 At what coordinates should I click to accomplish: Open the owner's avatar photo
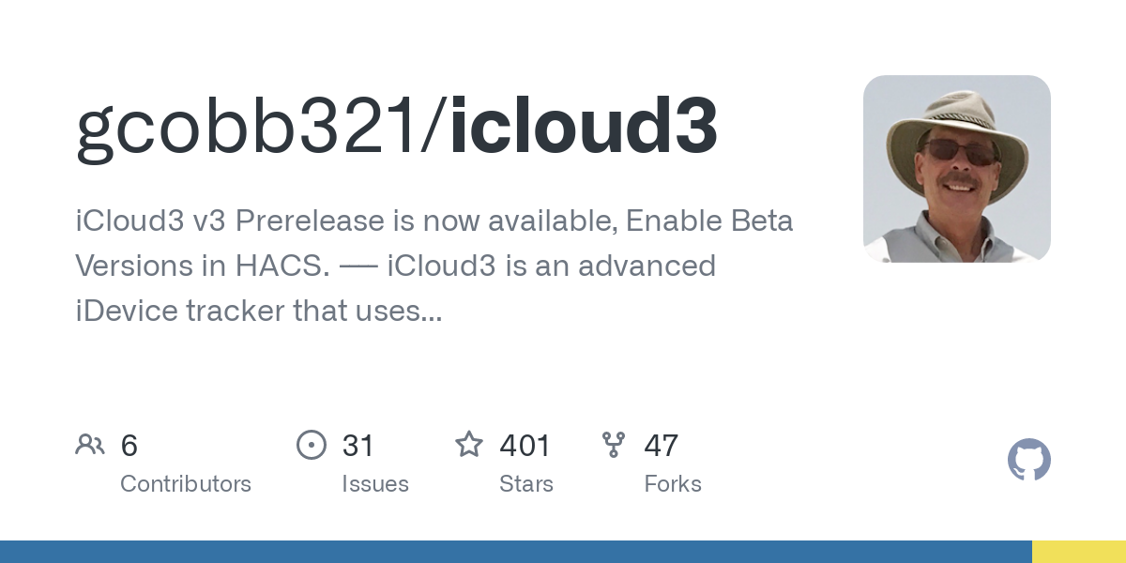(956, 169)
